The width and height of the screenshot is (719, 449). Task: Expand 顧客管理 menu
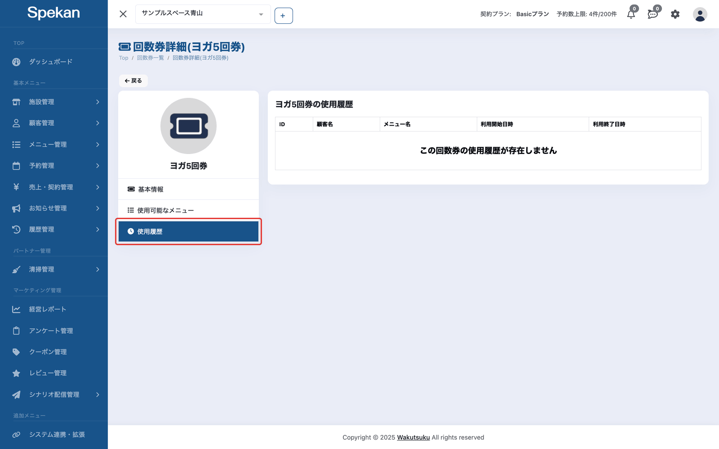(54, 123)
